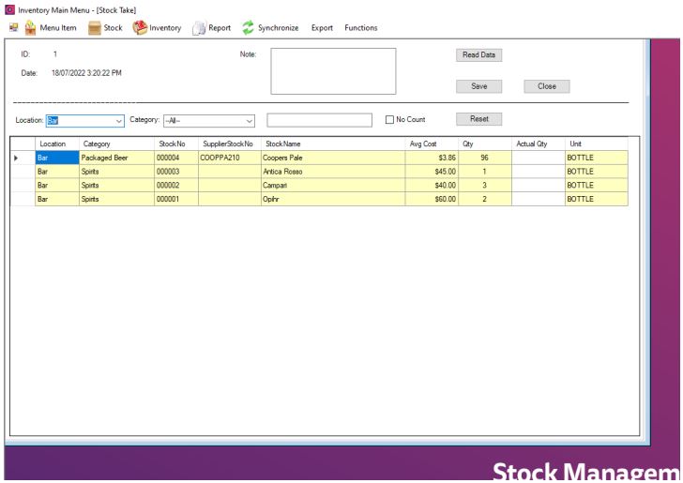Enable the No Count checkbox
The width and height of the screenshot is (683, 483).
tap(390, 119)
